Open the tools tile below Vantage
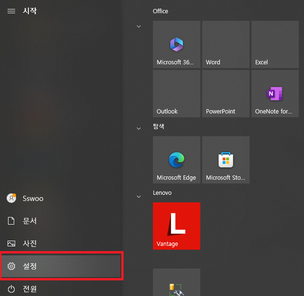This screenshot has width=304, height=296. point(177,282)
